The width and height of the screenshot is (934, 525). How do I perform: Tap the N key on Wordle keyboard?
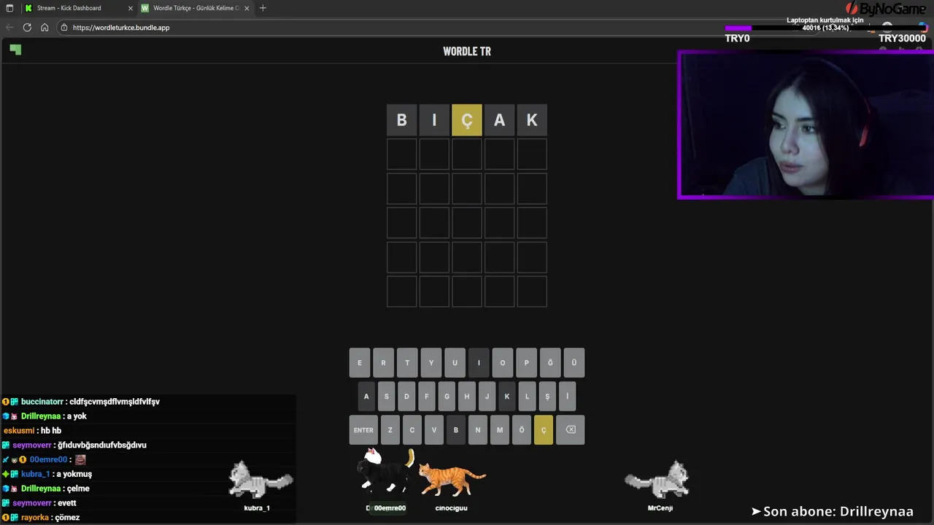477,429
